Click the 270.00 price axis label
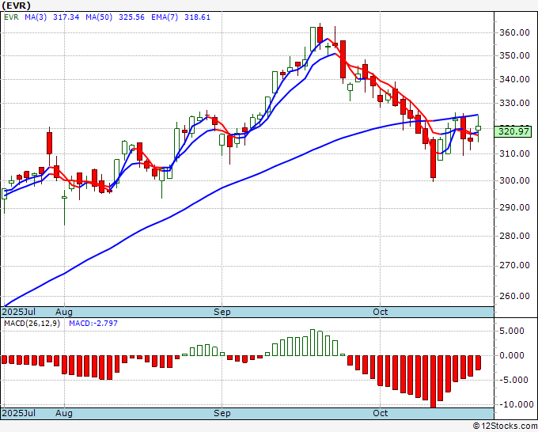Image resolution: width=538 pixels, height=432 pixels. tap(515, 265)
